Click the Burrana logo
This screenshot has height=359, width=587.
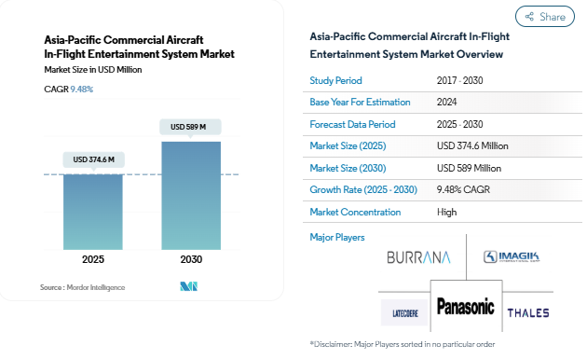(x=418, y=257)
